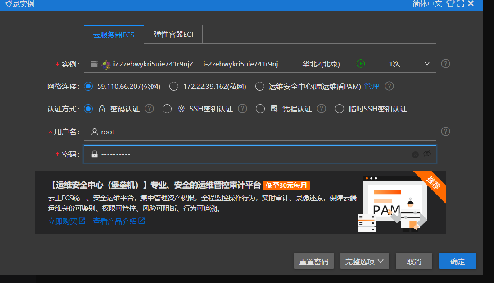Choose SSH密钥认证 authentication radio button
The height and width of the screenshot is (283, 494).
(x=167, y=109)
